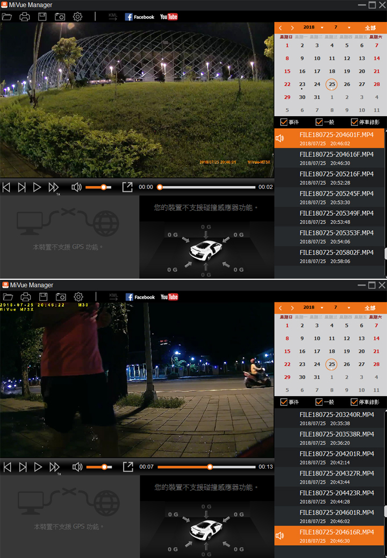This screenshot has height=558, width=387.
Task: Toggle 一般 checkbox in bottom window
Action: coord(319,402)
